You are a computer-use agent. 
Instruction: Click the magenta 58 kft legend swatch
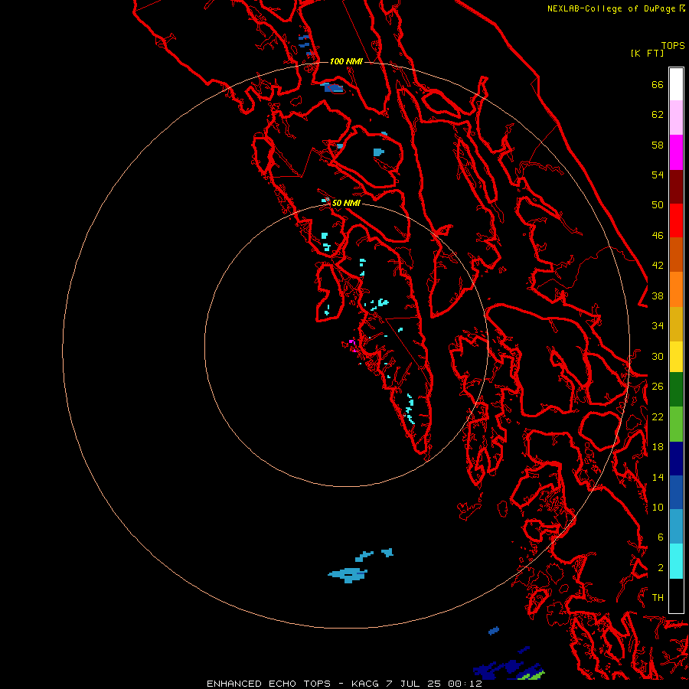click(x=676, y=152)
